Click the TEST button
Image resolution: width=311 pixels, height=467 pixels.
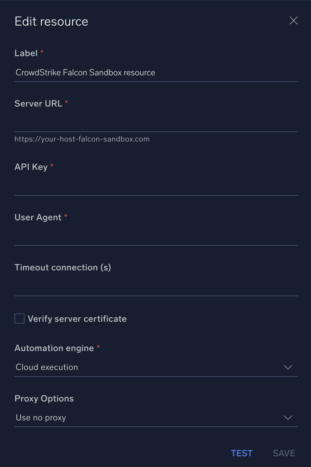(242, 453)
